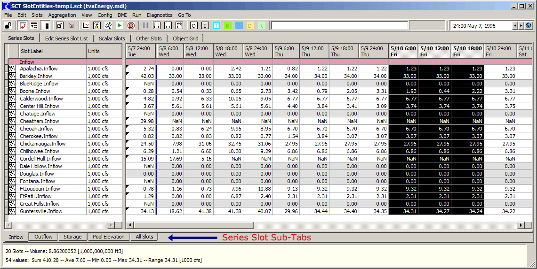Apply the light green R flag
Screen dimensions: 537x269
[261, 26]
